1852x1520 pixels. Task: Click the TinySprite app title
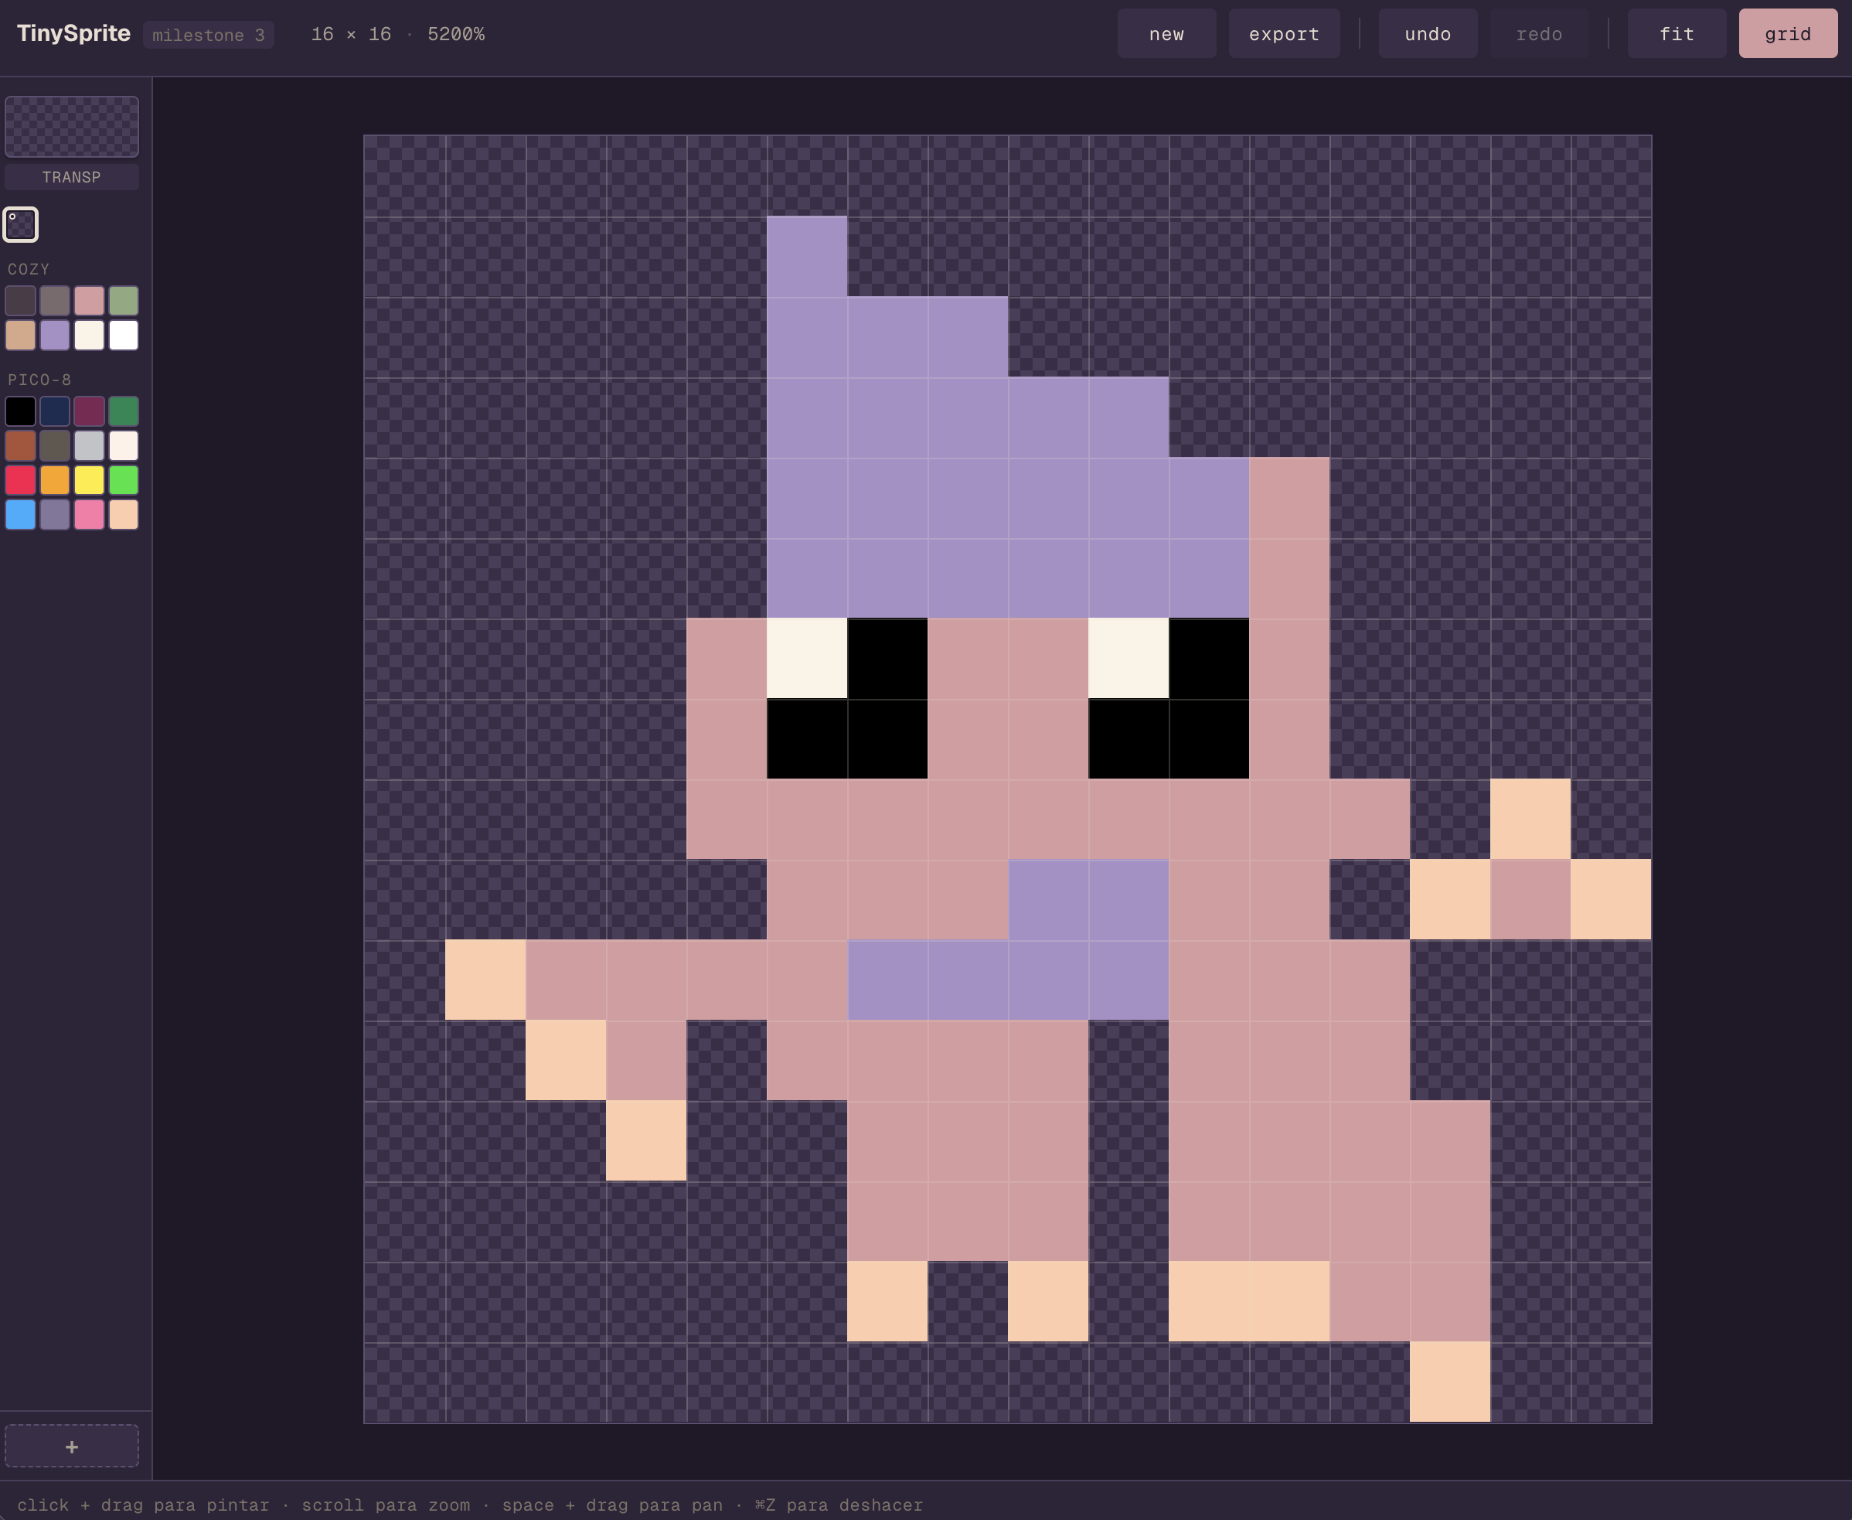[73, 33]
